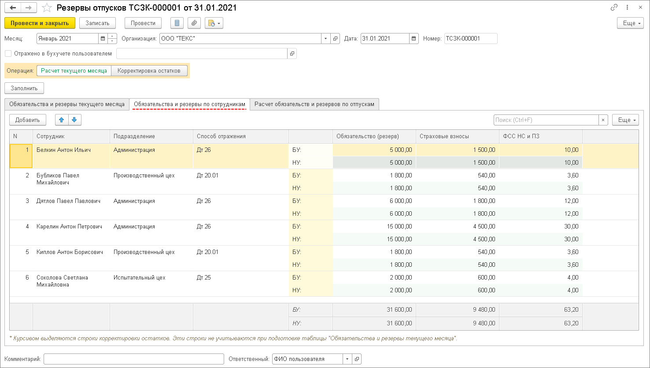Open calendar for the Дата field

coord(414,39)
